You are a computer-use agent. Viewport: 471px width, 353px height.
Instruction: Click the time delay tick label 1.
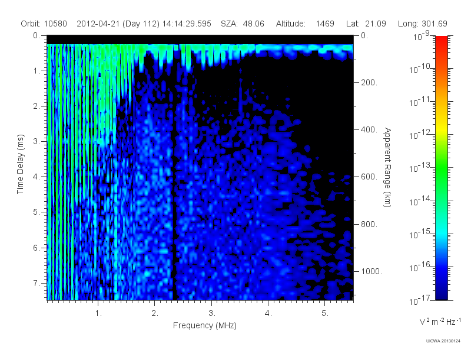pyautogui.click(x=37, y=71)
